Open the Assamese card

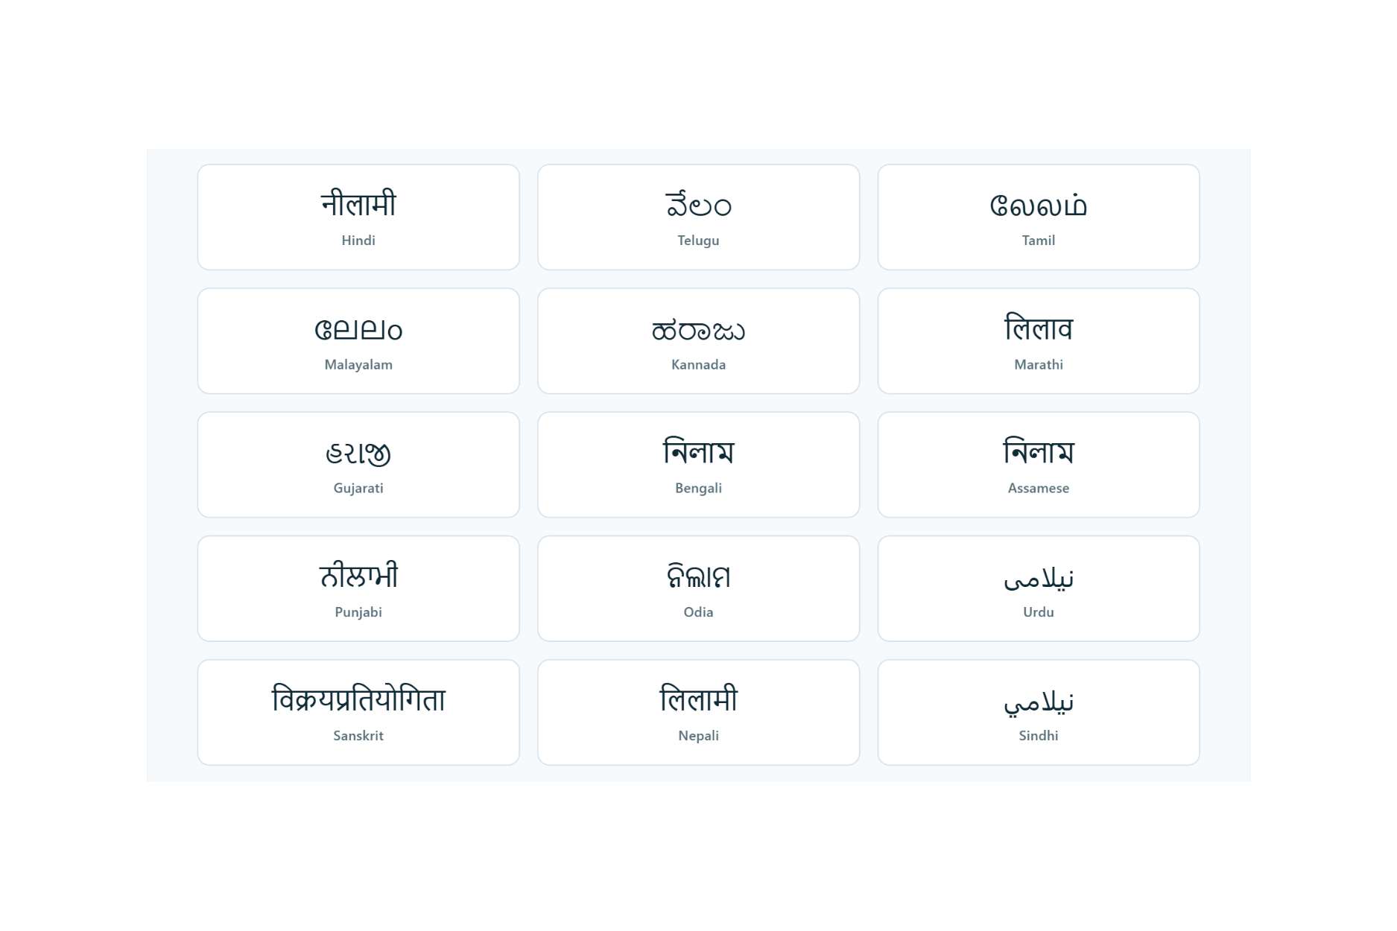[x=1038, y=464]
